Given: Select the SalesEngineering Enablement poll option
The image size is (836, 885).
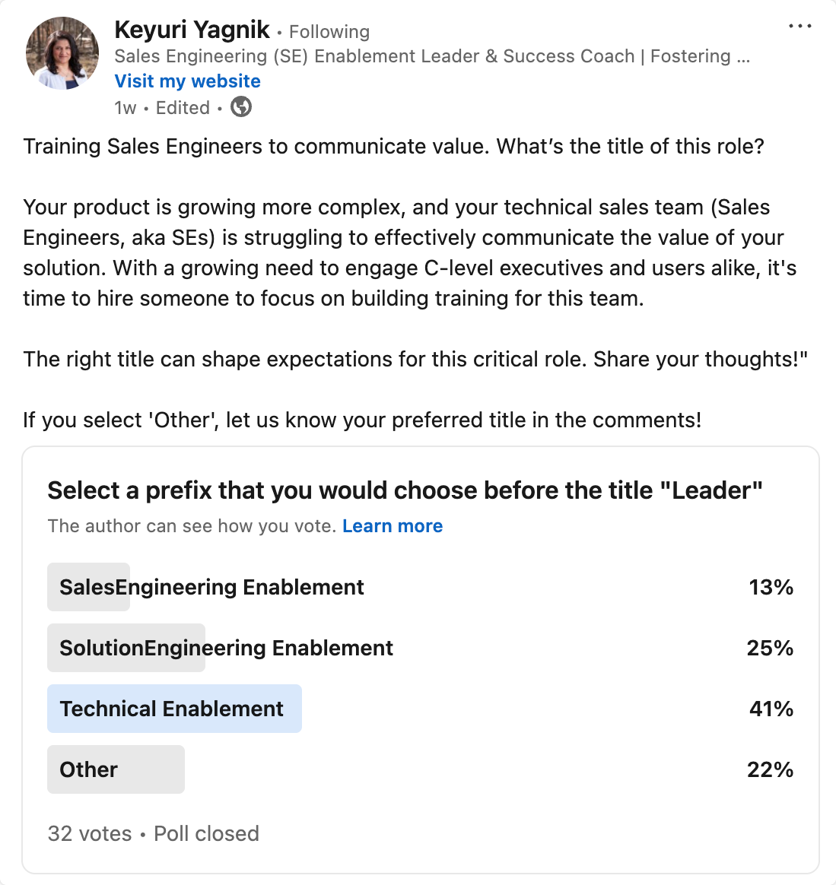Looking at the screenshot, I should tap(420, 587).
